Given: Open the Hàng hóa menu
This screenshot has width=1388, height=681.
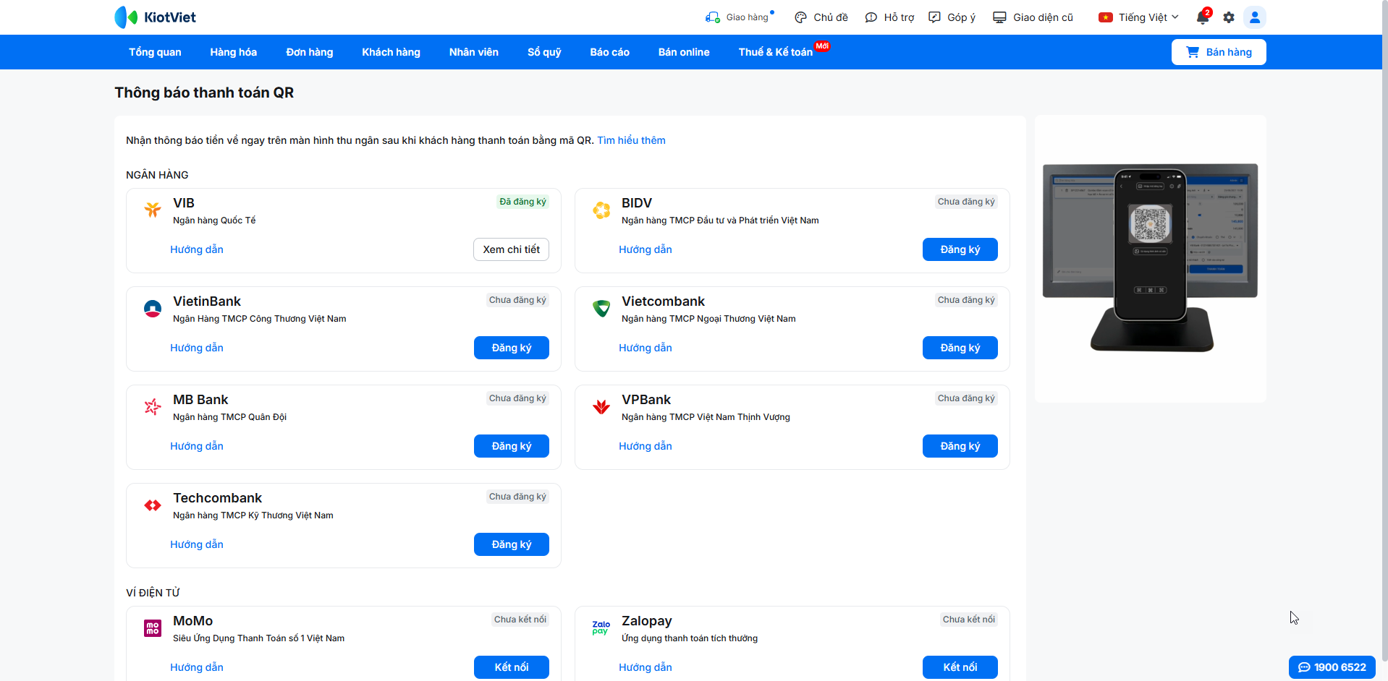Looking at the screenshot, I should (x=234, y=52).
